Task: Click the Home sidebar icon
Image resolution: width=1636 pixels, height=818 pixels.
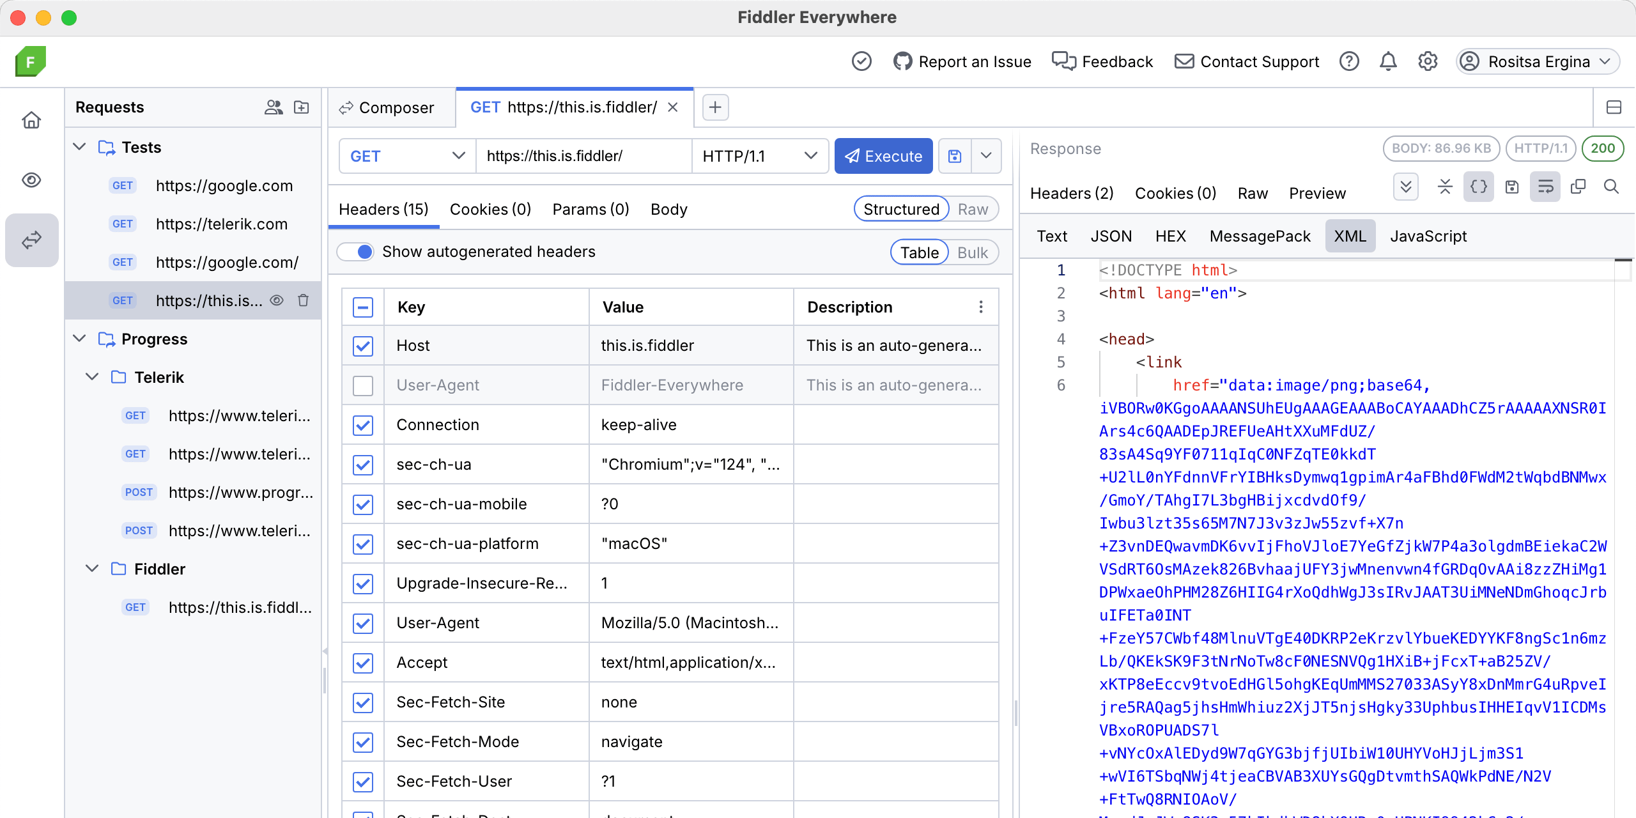Action: point(32,120)
